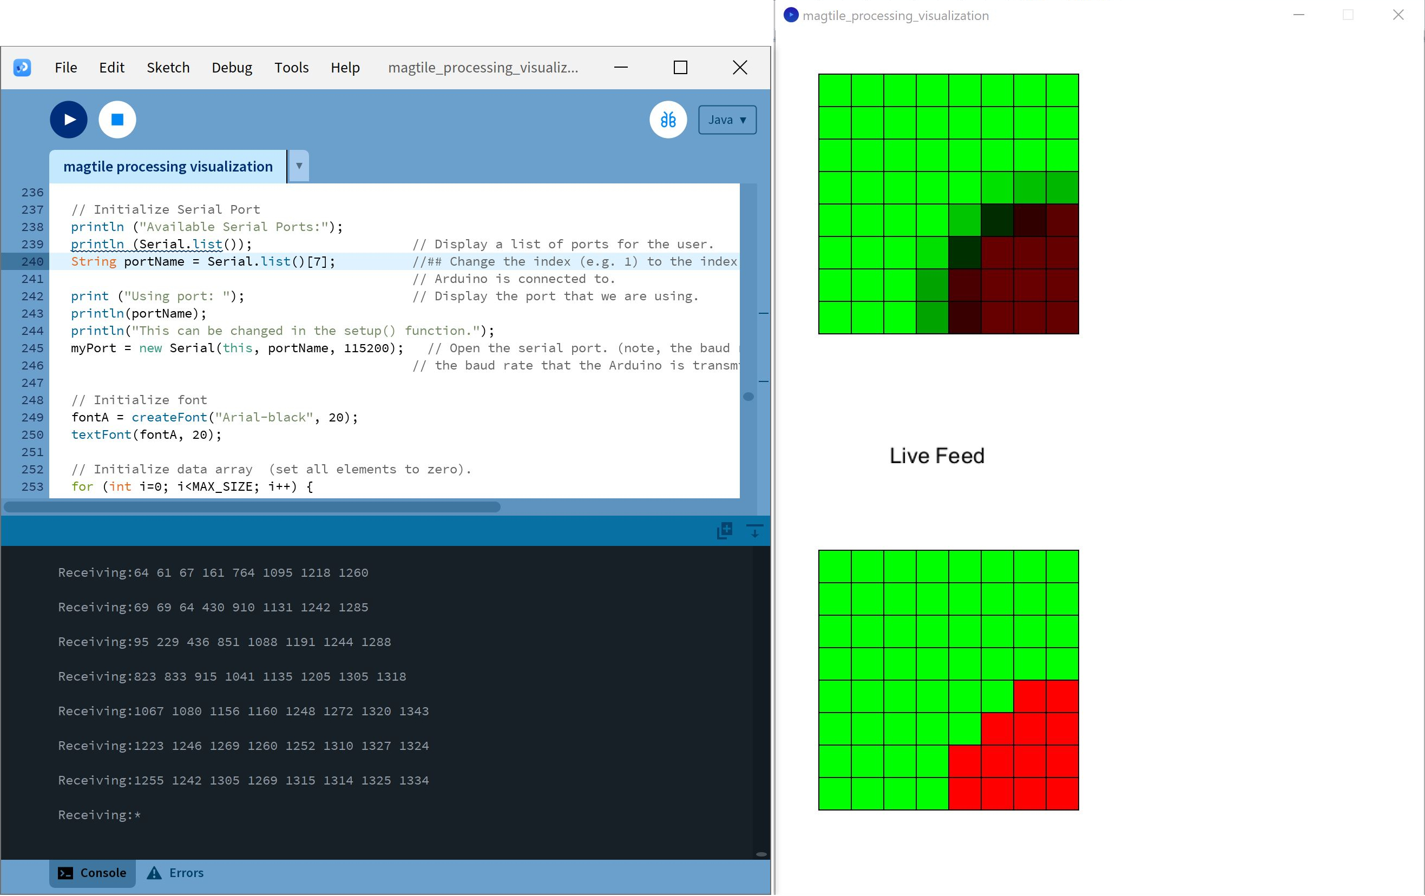The image size is (1425, 896).
Task: Open the Help menu
Action: (x=345, y=68)
